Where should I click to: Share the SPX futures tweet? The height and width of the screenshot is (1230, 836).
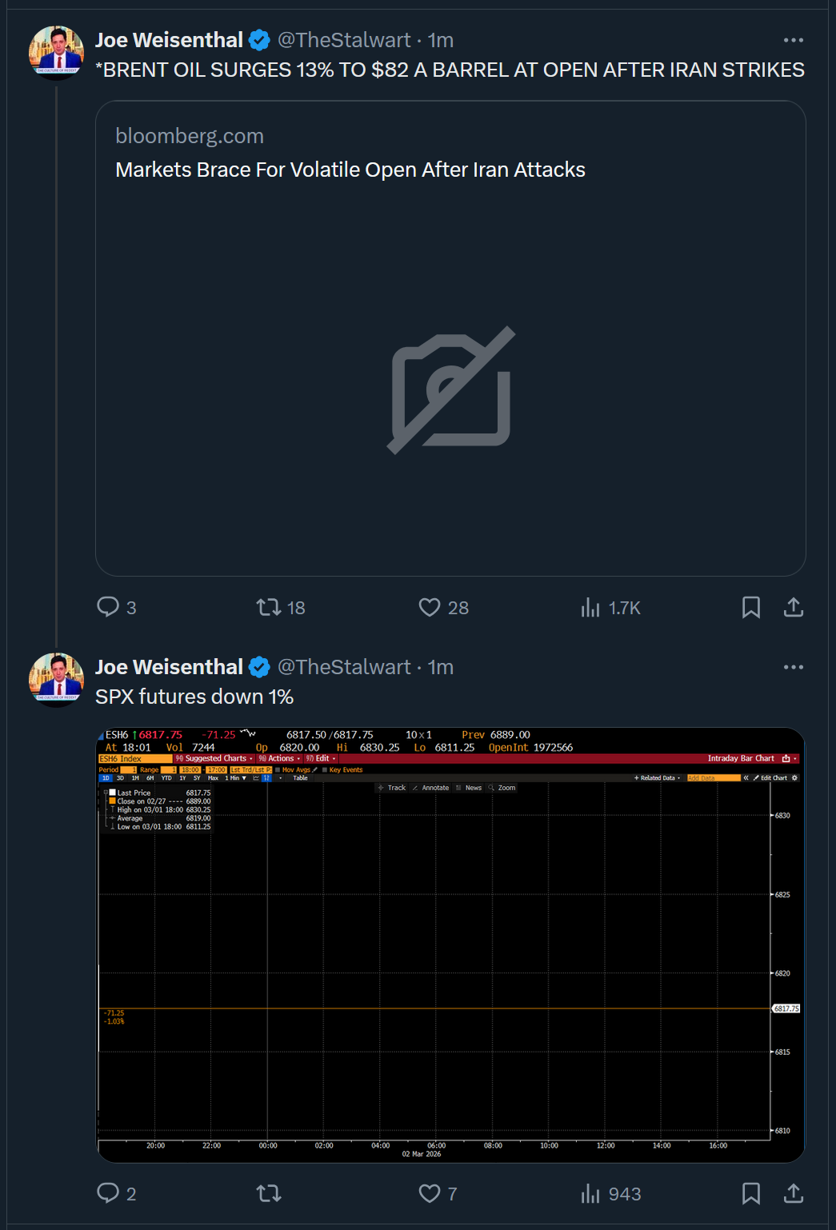[x=793, y=1194]
